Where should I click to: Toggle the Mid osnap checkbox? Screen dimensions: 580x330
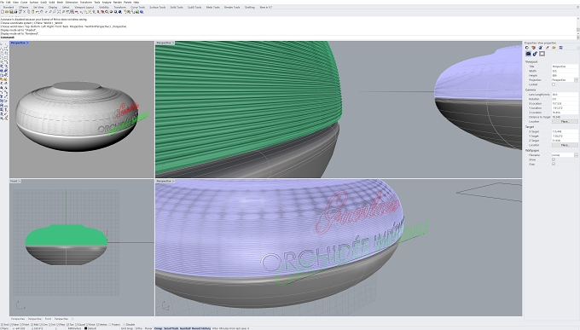point(32,324)
